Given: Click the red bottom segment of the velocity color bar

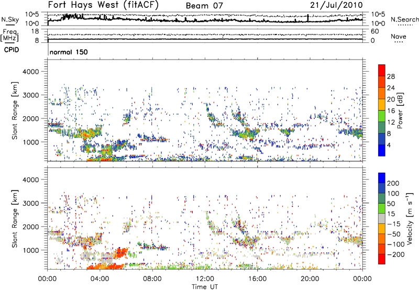Looking at the screenshot, I should (382, 259).
